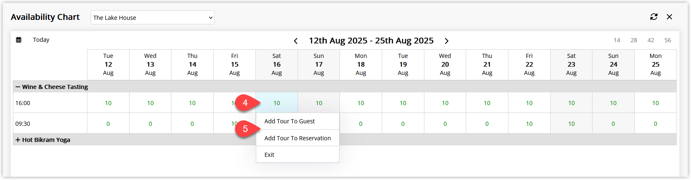Go to the previous date range arrow
The image size is (691, 180).
pos(296,41)
